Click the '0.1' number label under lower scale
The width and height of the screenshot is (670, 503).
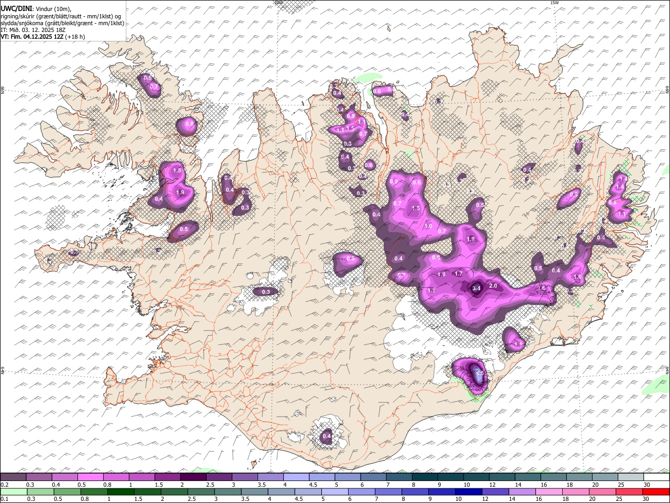[x=4, y=499]
